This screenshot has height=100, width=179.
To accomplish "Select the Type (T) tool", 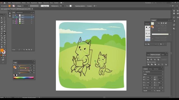I will (4, 22).
